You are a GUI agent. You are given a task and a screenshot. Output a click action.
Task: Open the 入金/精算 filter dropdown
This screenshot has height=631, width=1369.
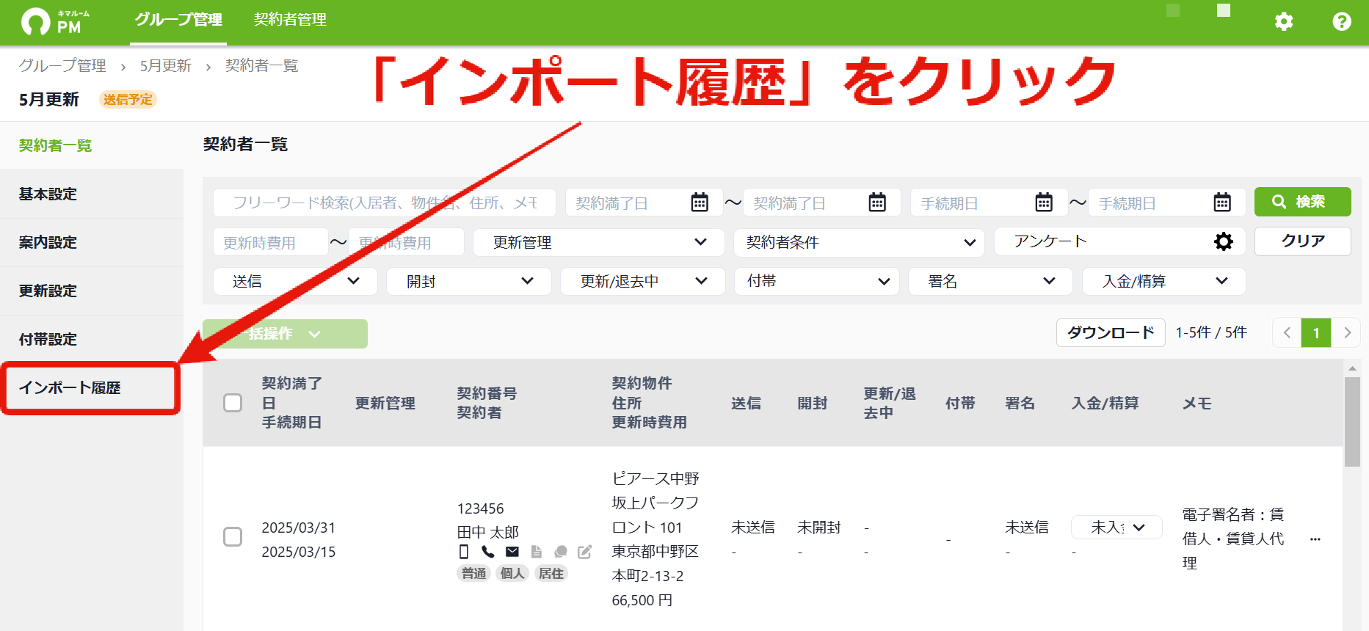1164,281
